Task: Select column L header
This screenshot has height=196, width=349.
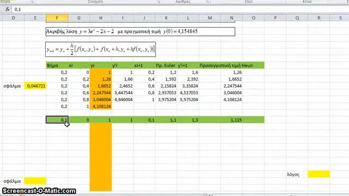Action: [188, 18]
